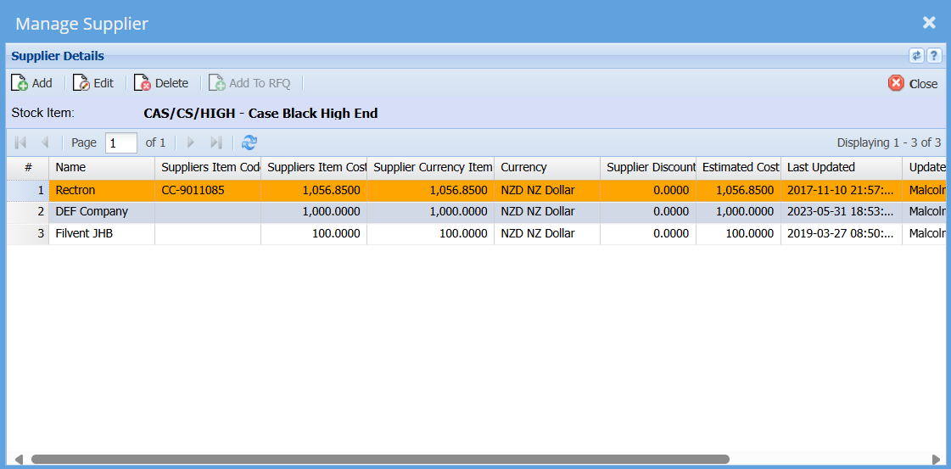Advance to next page of results
Viewport: 951px width, 469px height.
pyautogui.click(x=191, y=142)
